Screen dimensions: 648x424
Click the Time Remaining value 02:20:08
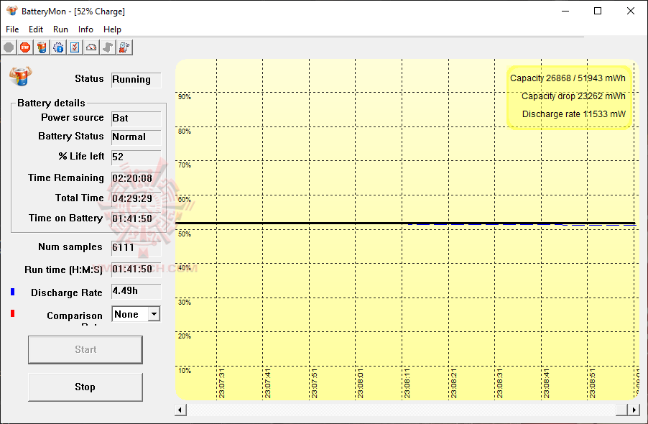pyautogui.click(x=136, y=178)
